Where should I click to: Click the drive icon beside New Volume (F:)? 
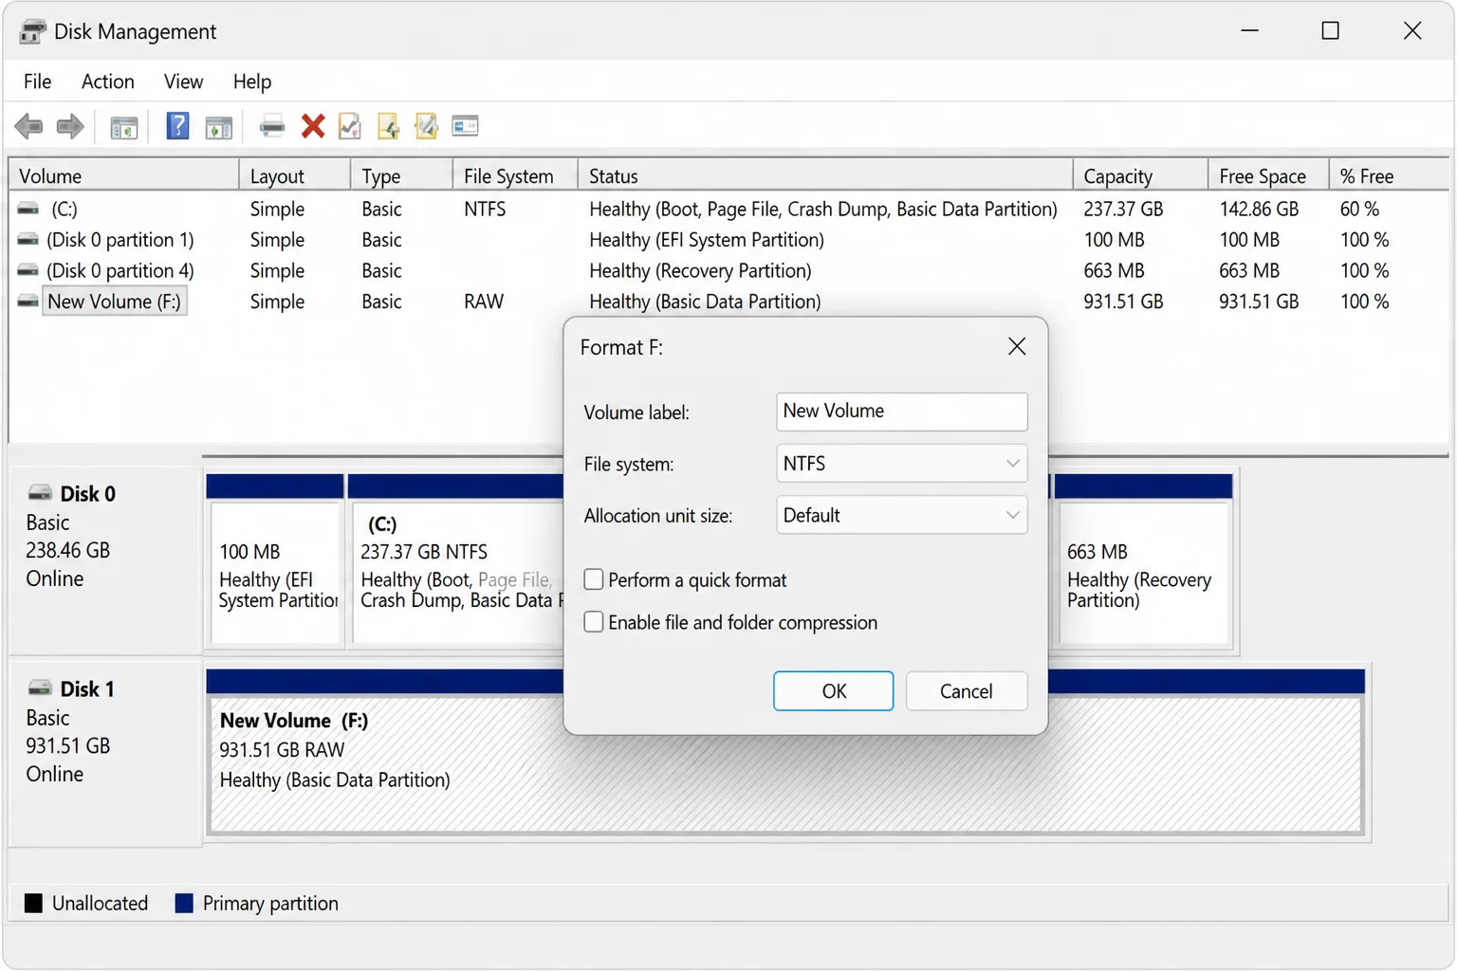(x=28, y=302)
